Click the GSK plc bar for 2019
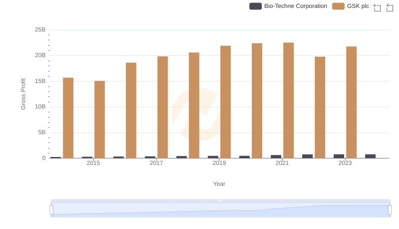The width and height of the screenshot is (399, 229). [x=225, y=102]
